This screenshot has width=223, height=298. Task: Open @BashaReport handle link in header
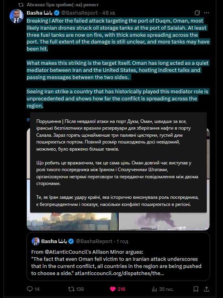(79, 13)
